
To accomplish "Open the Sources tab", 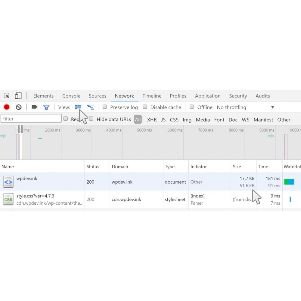I will tap(97, 96).
